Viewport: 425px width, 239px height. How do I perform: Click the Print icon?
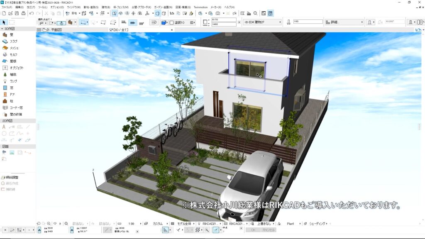coord(24,13)
